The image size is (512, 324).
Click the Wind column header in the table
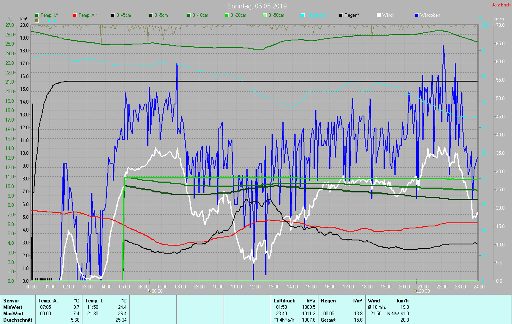(x=374, y=300)
